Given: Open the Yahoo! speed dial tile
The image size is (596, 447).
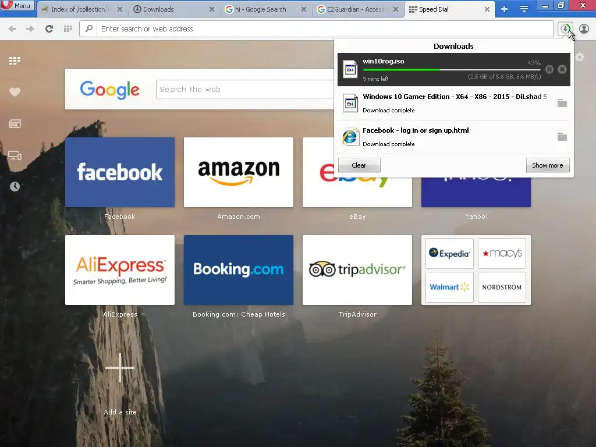Looking at the screenshot, I should coord(476,193).
